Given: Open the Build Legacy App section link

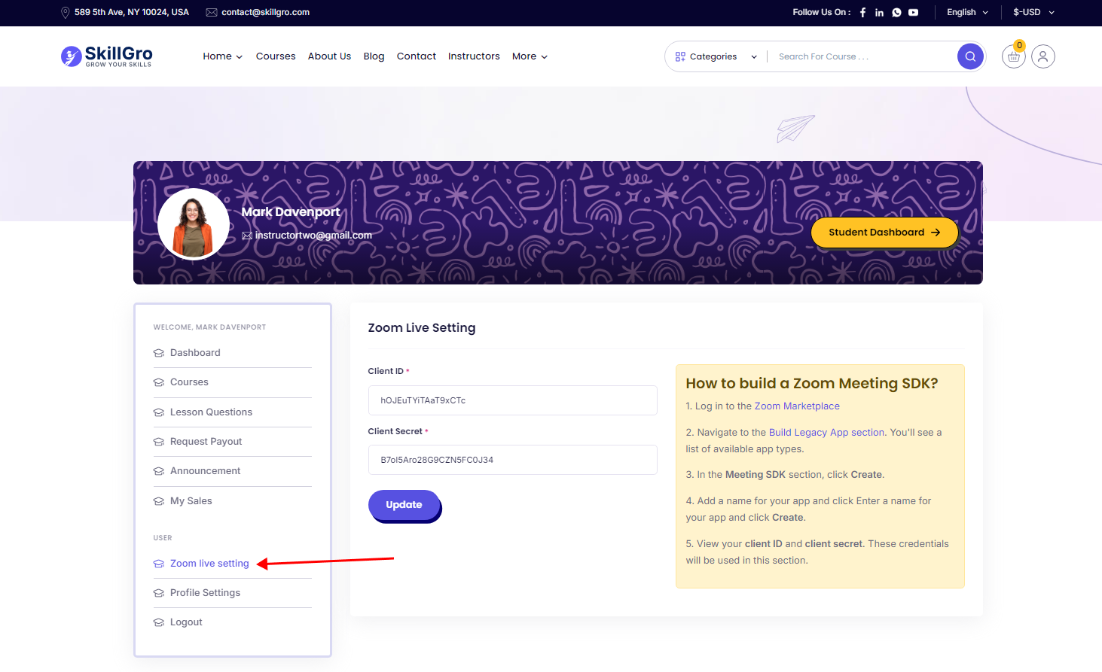Looking at the screenshot, I should pyautogui.click(x=826, y=433).
